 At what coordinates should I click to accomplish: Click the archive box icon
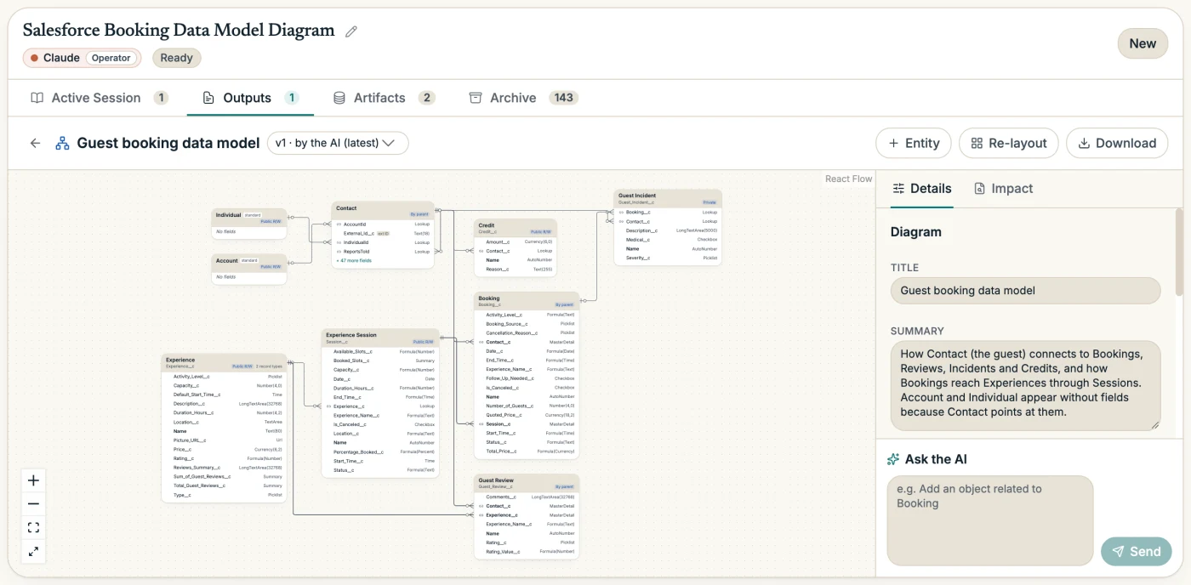[x=476, y=98]
